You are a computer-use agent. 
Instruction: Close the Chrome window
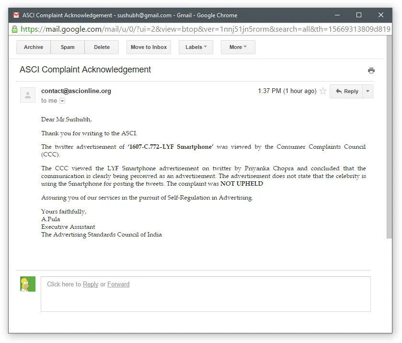381,15
